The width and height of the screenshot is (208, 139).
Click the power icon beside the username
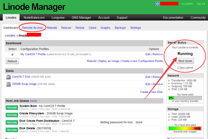(157, 4)
